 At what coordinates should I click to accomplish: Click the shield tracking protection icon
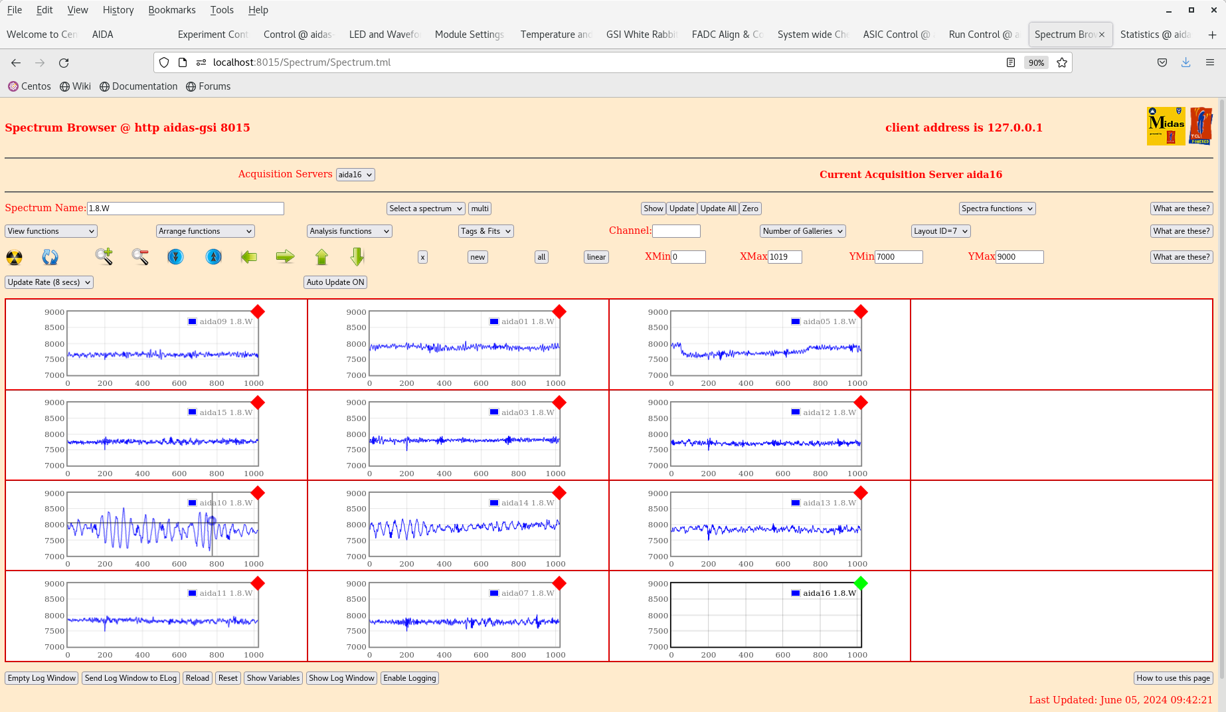point(164,62)
